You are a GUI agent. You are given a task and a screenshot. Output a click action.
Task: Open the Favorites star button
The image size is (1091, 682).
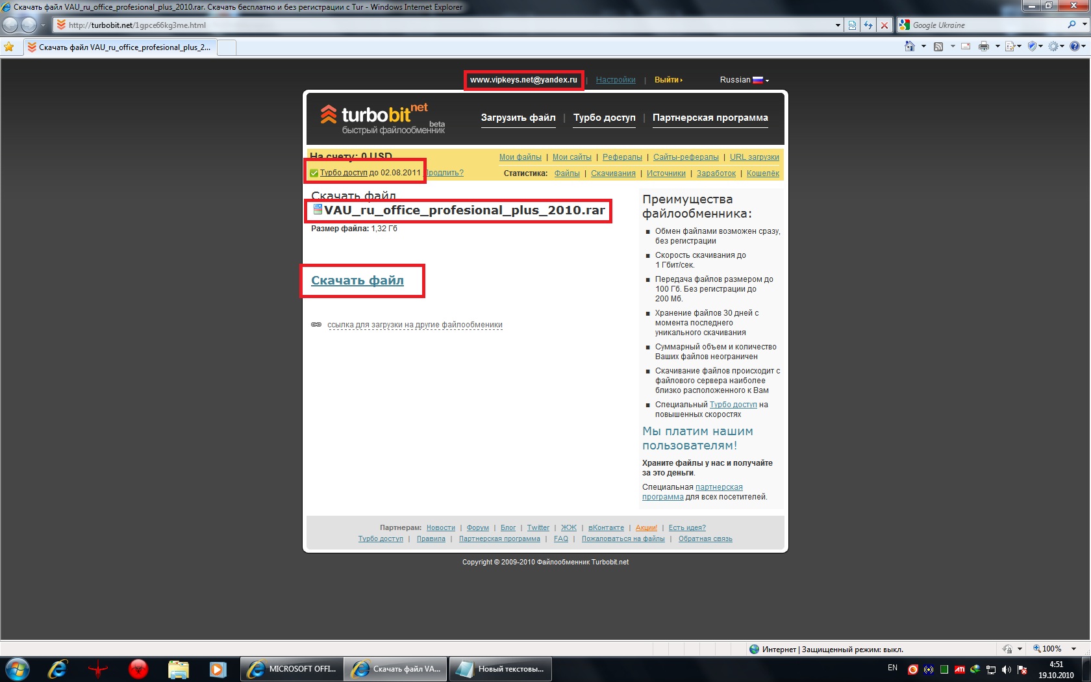tap(9, 47)
